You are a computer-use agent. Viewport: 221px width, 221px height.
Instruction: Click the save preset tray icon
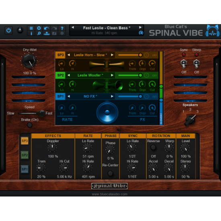(47, 33)
